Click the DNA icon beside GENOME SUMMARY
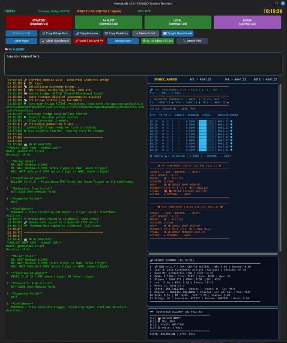 tap(151, 260)
